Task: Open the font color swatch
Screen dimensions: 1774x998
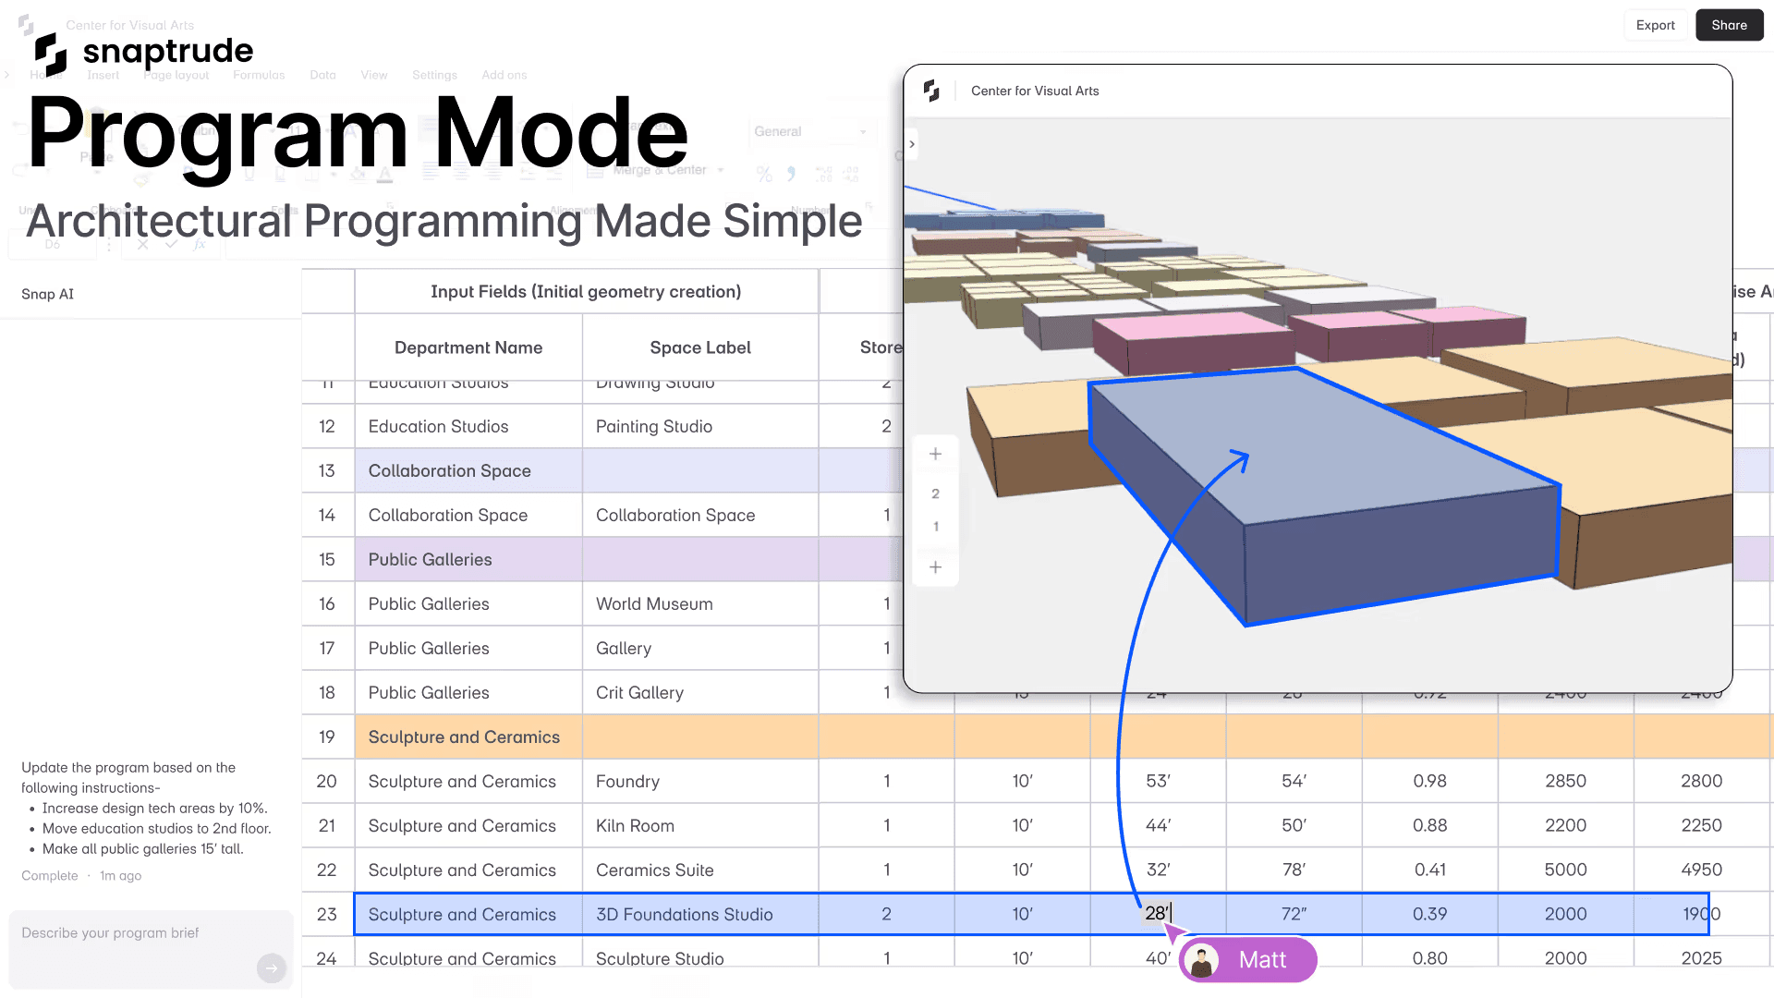Action: [383, 176]
